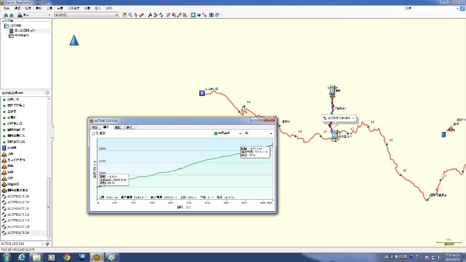Switch to the first tab in ACTIVE LOG dialog
The image size is (466, 262).
pos(95,127)
